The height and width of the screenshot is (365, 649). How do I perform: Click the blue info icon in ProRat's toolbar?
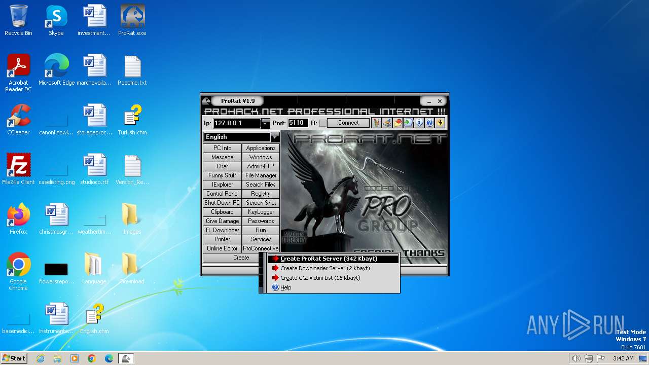[x=419, y=123]
